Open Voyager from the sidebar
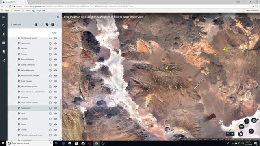 pyautogui.click(x=4, y=34)
